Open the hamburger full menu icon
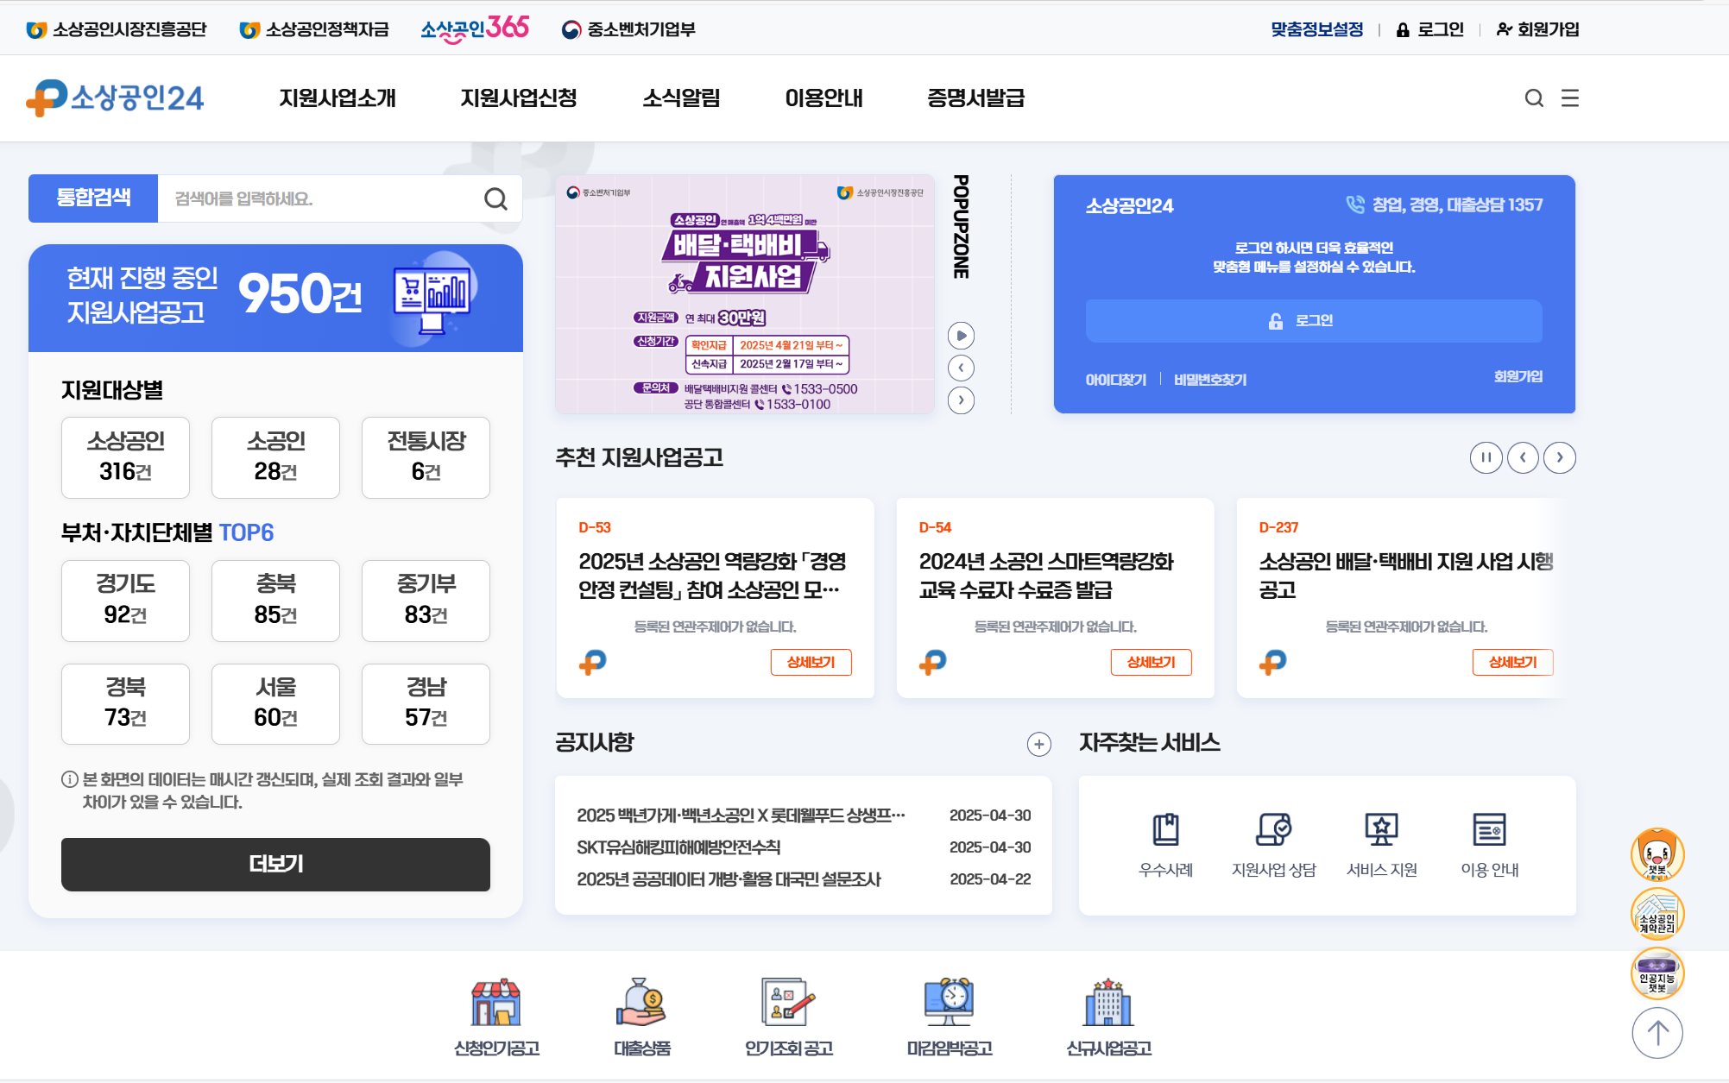Image resolution: width=1729 pixels, height=1083 pixels. point(1570,98)
